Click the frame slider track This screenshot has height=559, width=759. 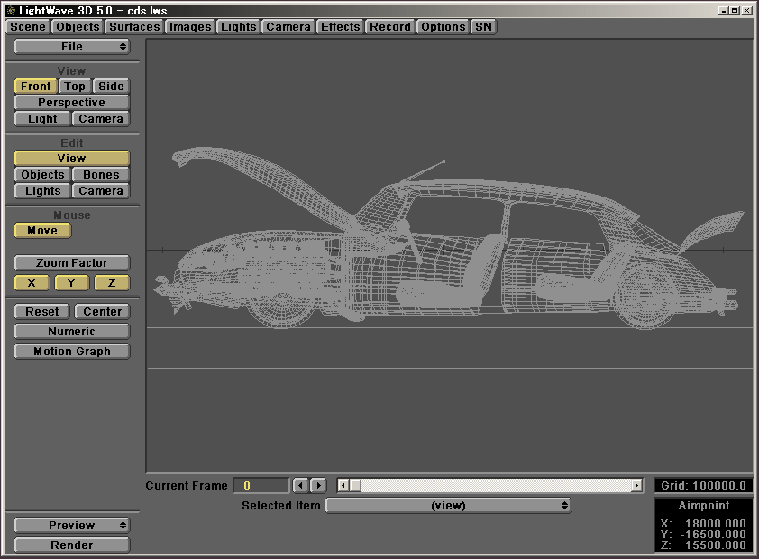[496, 486]
